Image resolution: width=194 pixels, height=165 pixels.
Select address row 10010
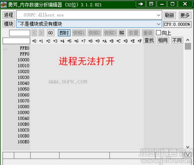point(24,66)
